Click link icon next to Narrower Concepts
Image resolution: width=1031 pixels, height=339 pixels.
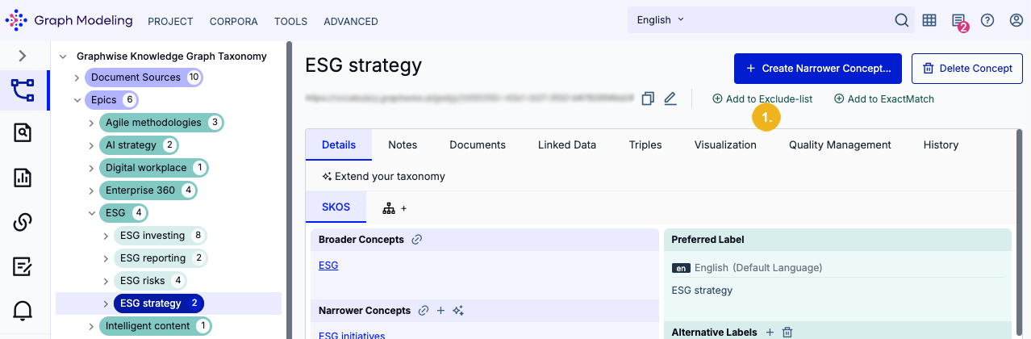tap(424, 311)
